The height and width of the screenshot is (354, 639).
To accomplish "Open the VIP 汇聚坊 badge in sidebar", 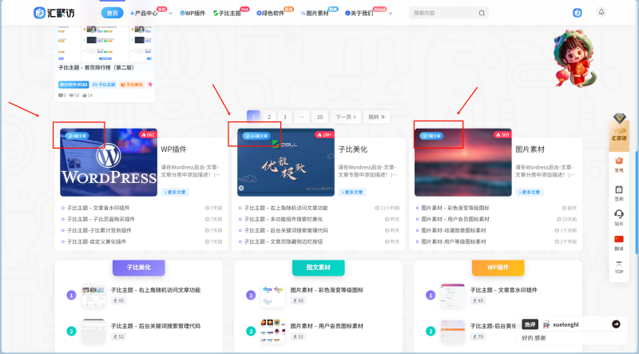I will pos(618,131).
